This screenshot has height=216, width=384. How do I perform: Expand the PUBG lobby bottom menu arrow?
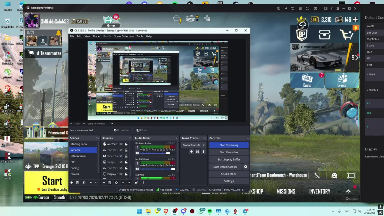348,191
